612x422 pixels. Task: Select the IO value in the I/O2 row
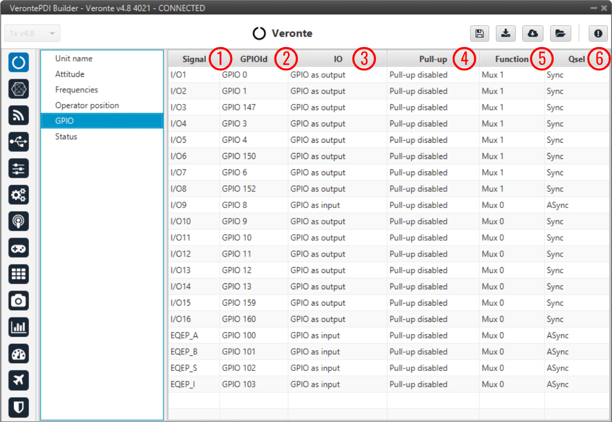click(x=337, y=91)
